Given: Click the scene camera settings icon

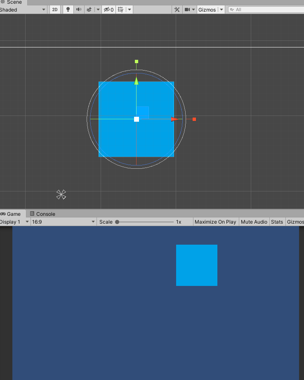Looking at the screenshot, I should point(187,9).
